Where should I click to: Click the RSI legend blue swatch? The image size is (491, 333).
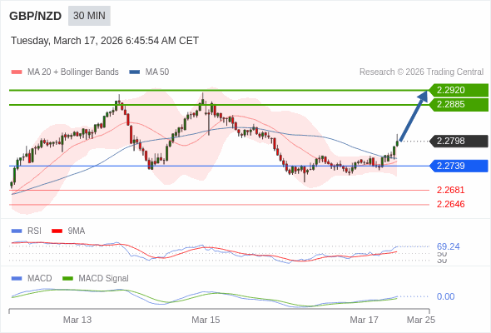(17, 231)
